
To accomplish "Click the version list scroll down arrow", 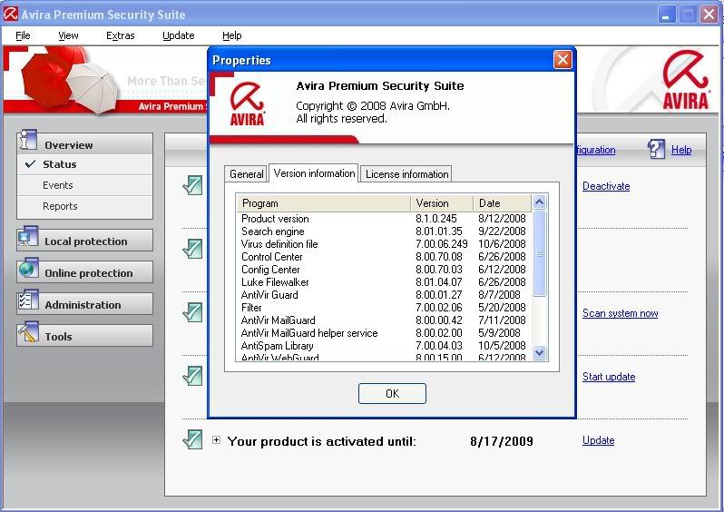I will pyautogui.click(x=539, y=353).
